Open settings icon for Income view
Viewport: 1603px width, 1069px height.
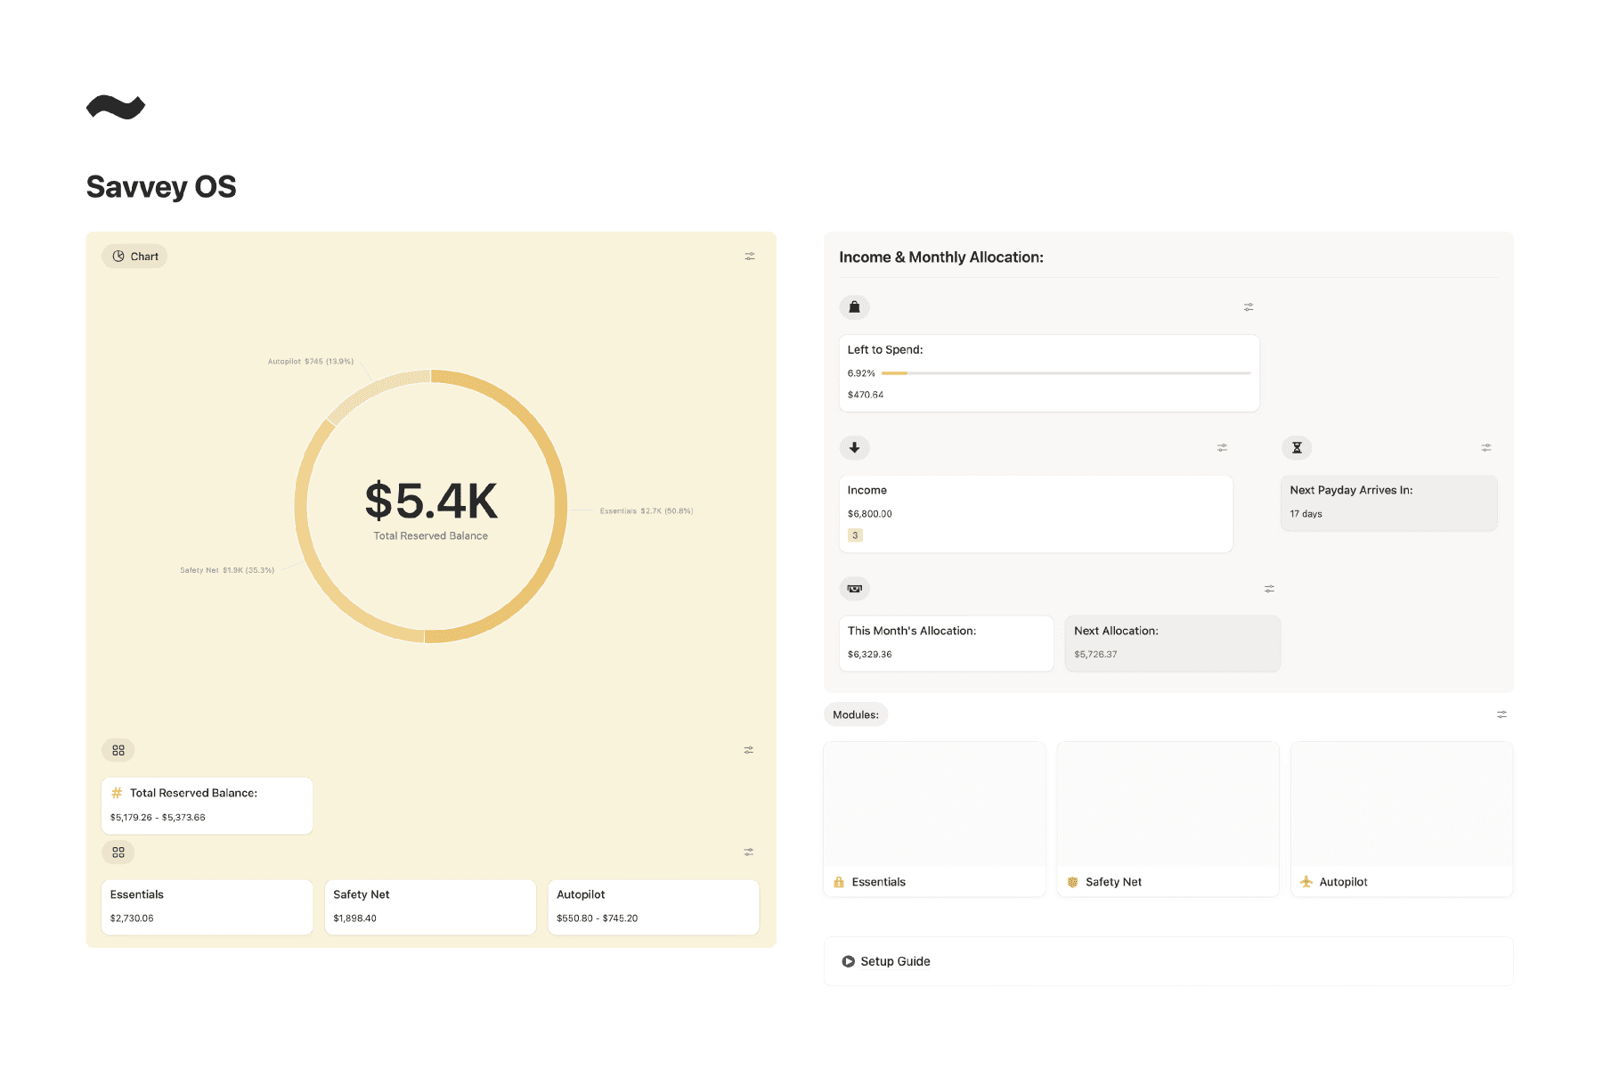point(1222,448)
